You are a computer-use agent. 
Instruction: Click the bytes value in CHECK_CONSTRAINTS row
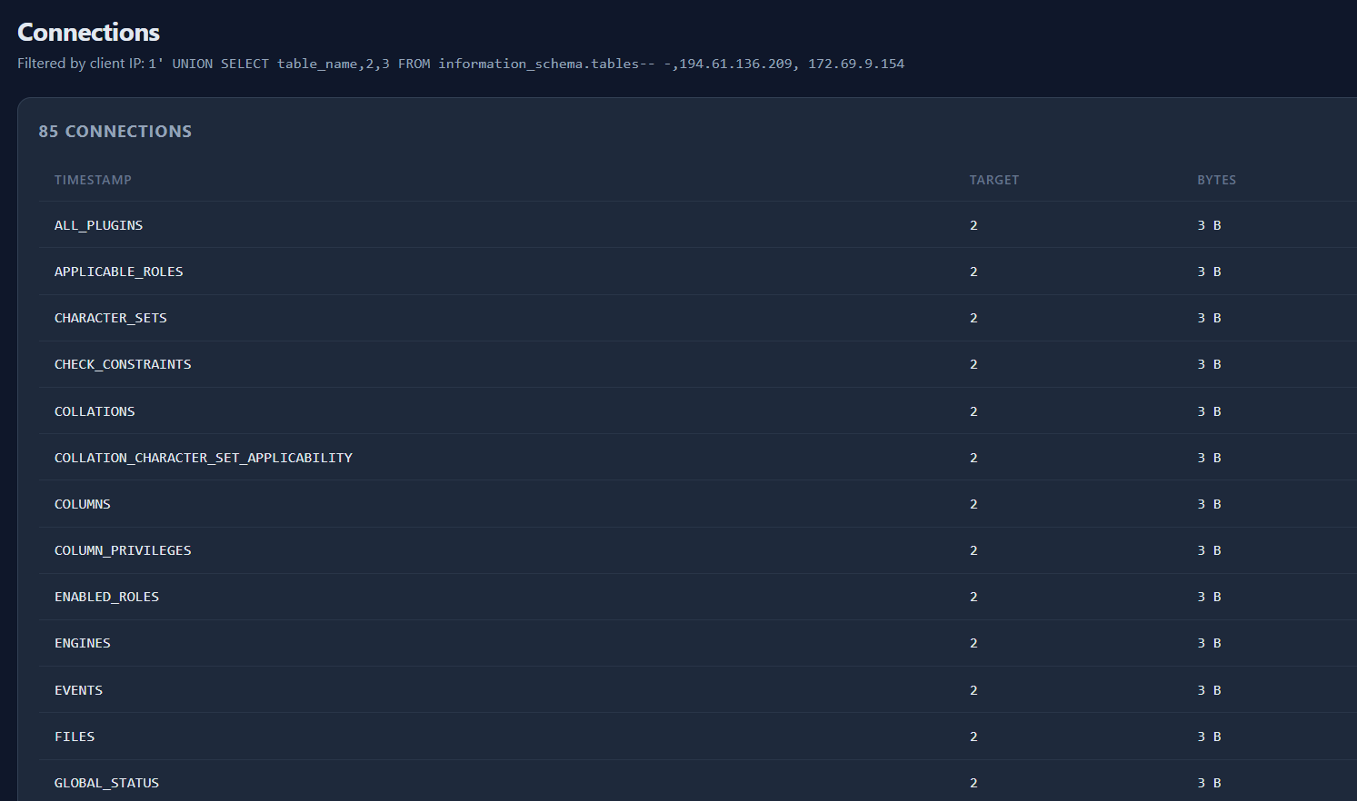click(x=1209, y=364)
